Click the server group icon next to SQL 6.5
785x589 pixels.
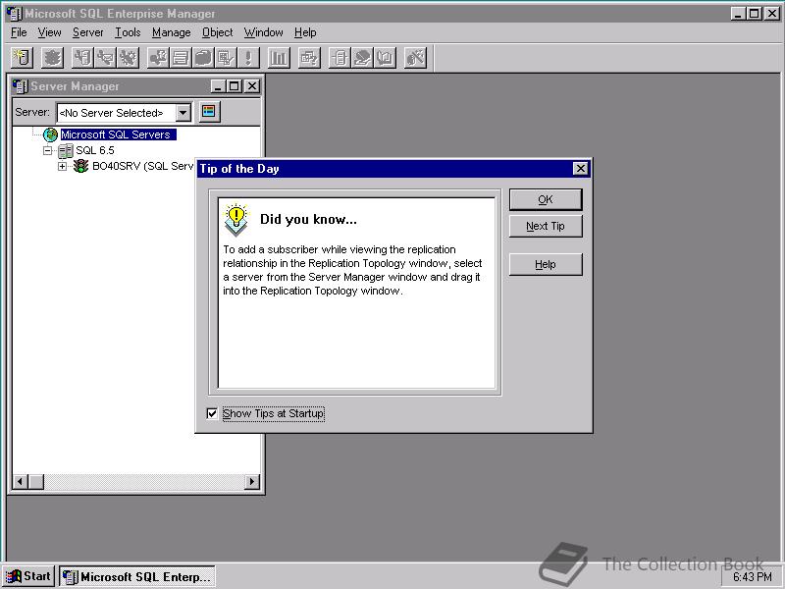66,150
